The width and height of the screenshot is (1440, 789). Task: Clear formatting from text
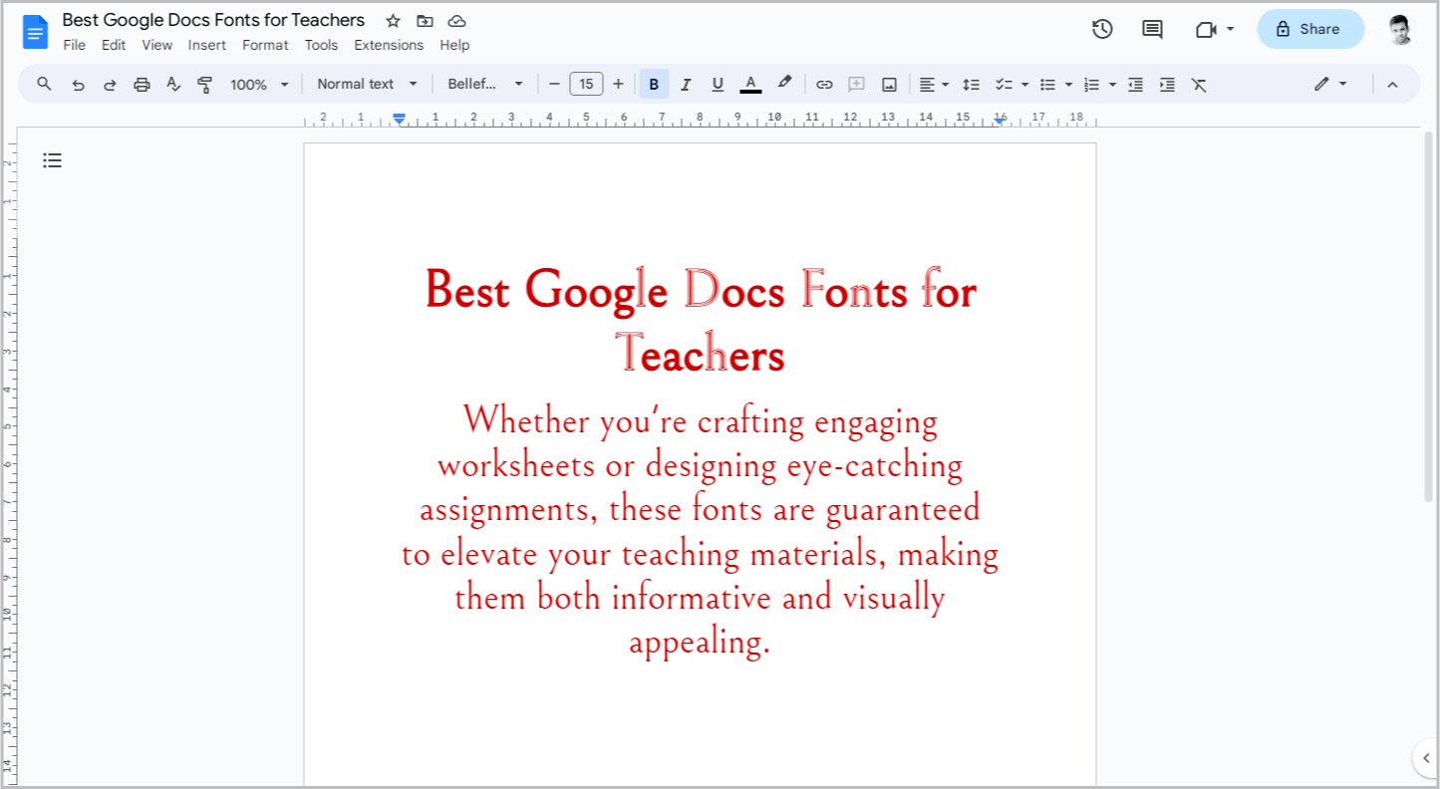(1199, 84)
